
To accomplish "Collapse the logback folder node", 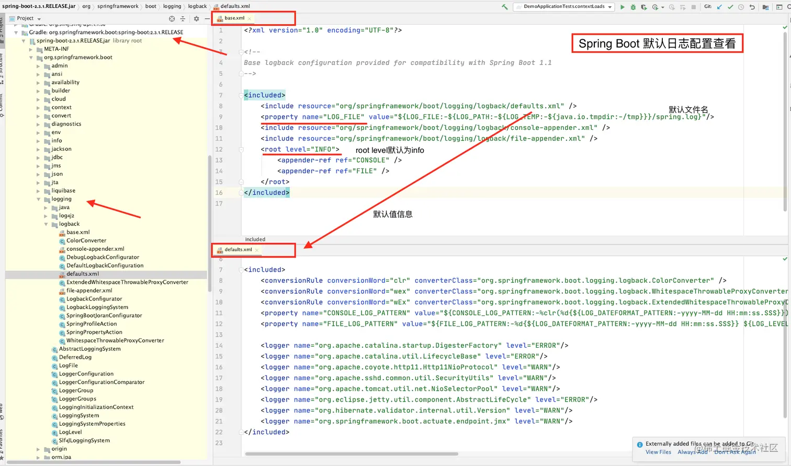I will tap(46, 224).
